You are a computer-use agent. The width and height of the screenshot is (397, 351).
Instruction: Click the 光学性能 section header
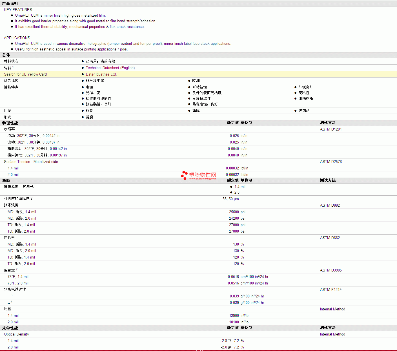tap(10, 328)
